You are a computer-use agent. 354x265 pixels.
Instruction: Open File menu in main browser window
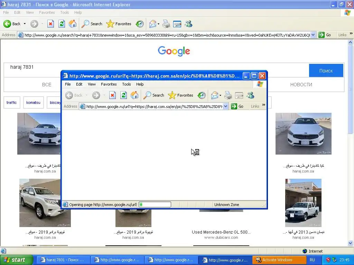(x=6, y=12)
